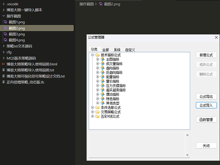Click the 超买超卖指标 indicator icon
Screen dimensions: 220x165
(103, 90)
